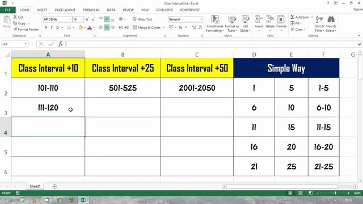363x204 pixels.
Task: Click AutoSum sigma button
Action: (300, 17)
